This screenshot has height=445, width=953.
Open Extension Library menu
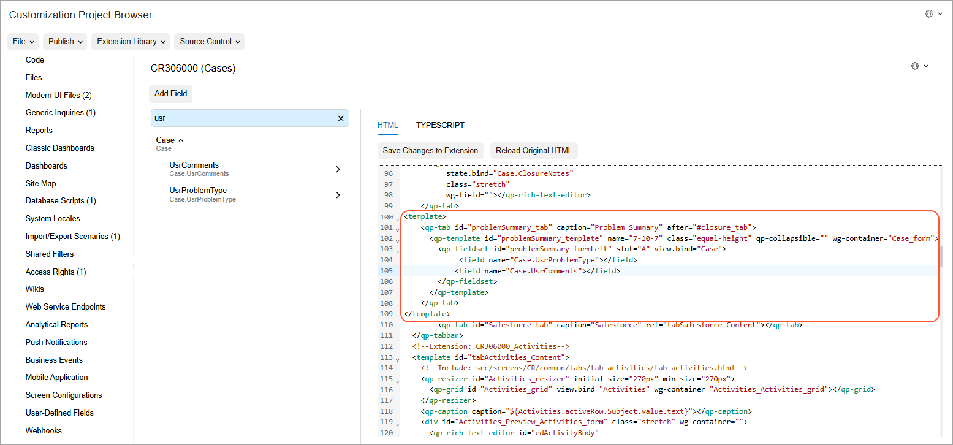(x=131, y=42)
